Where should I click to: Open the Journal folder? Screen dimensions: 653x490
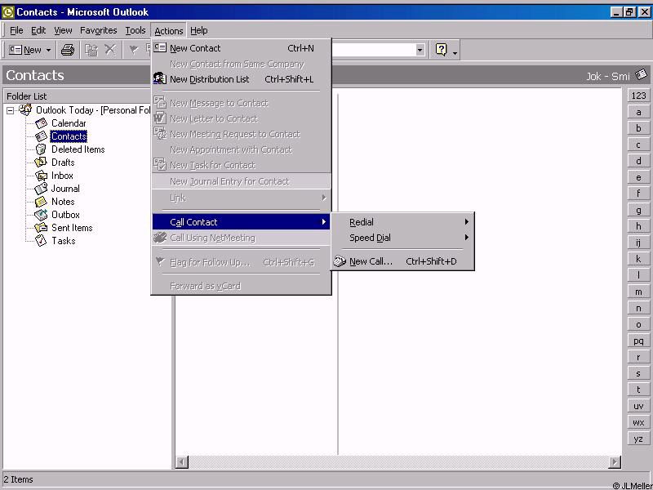click(x=65, y=189)
